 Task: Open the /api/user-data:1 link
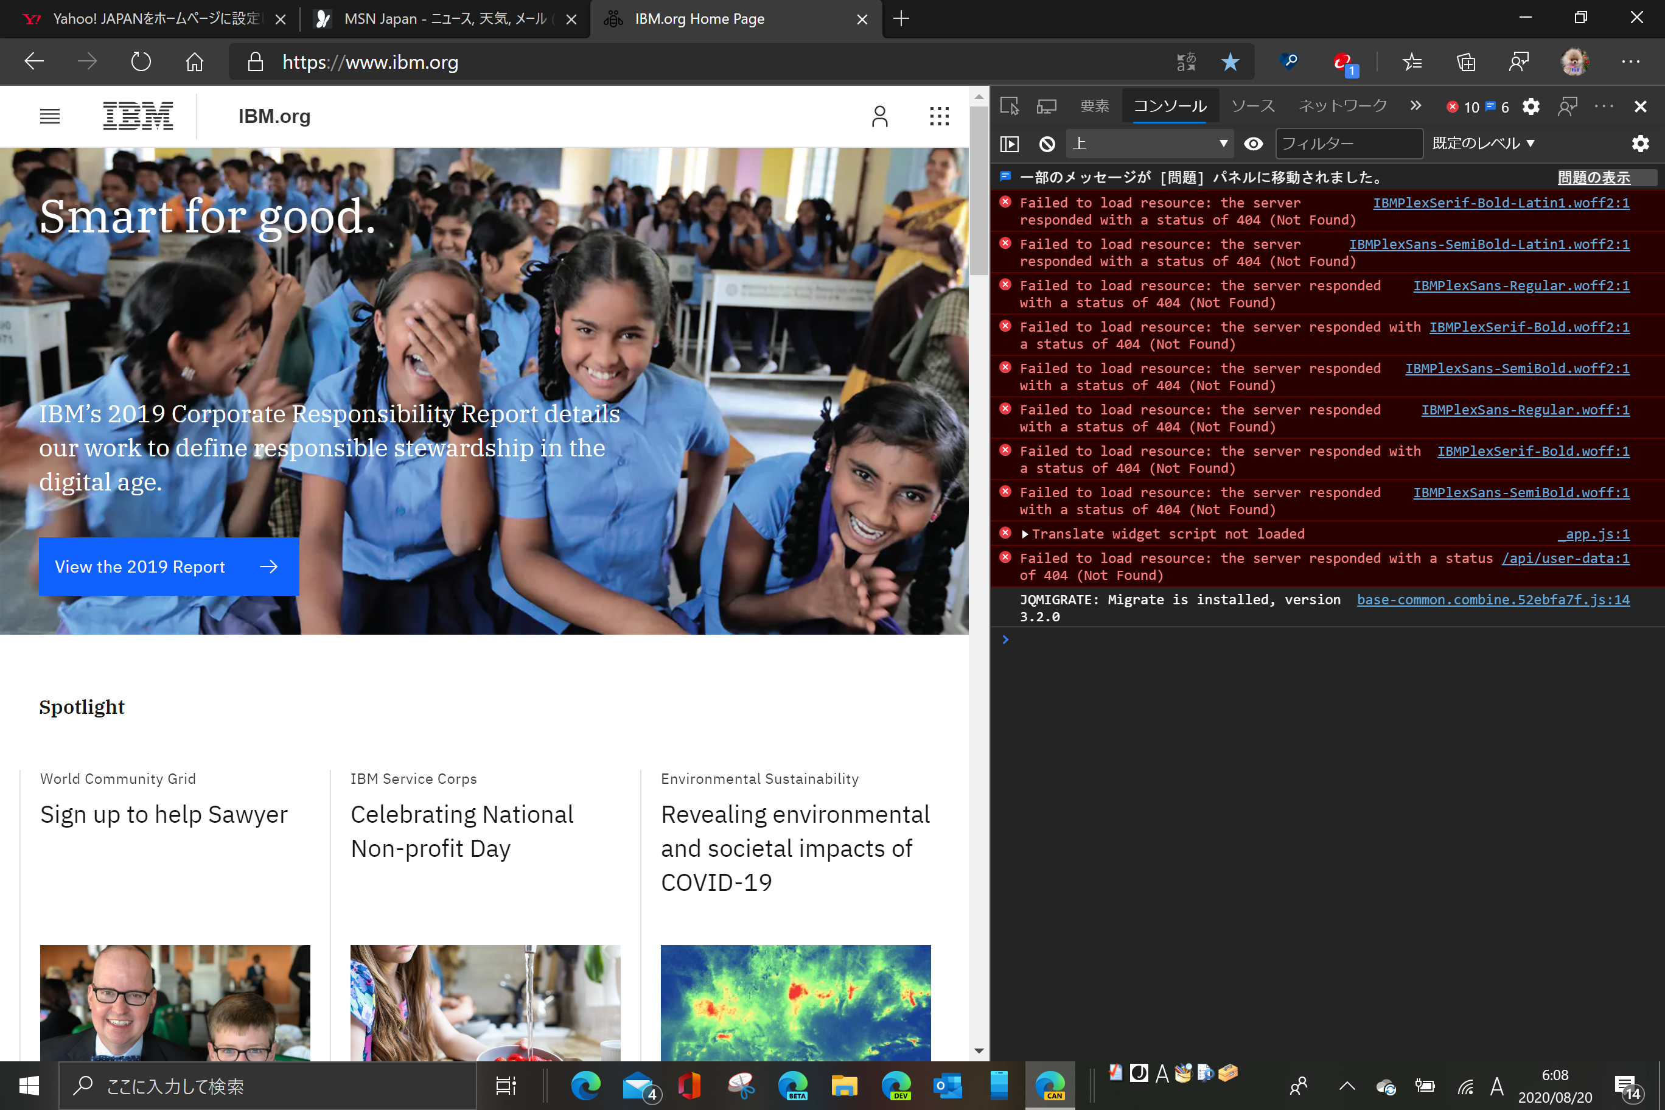click(x=1565, y=559)
